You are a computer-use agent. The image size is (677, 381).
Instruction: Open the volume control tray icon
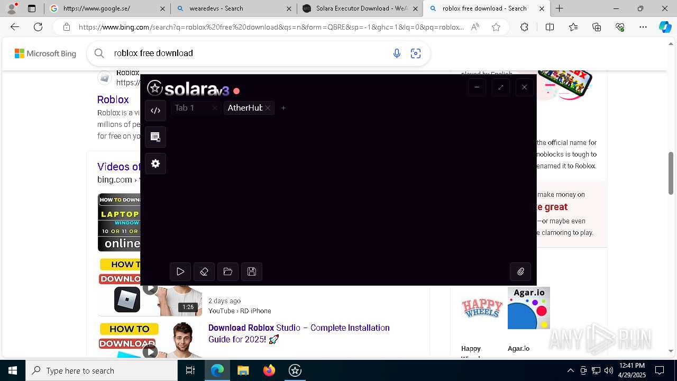[x=609, y=370]
